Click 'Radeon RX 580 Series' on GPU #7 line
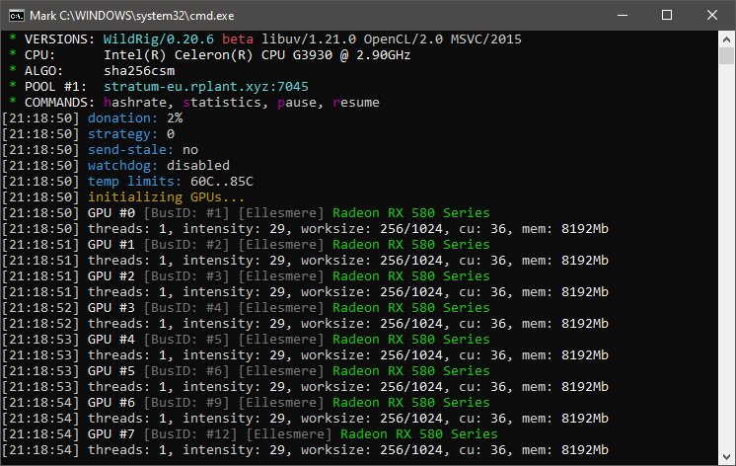This screenshot has width=736, height=466. coord(419,434)
